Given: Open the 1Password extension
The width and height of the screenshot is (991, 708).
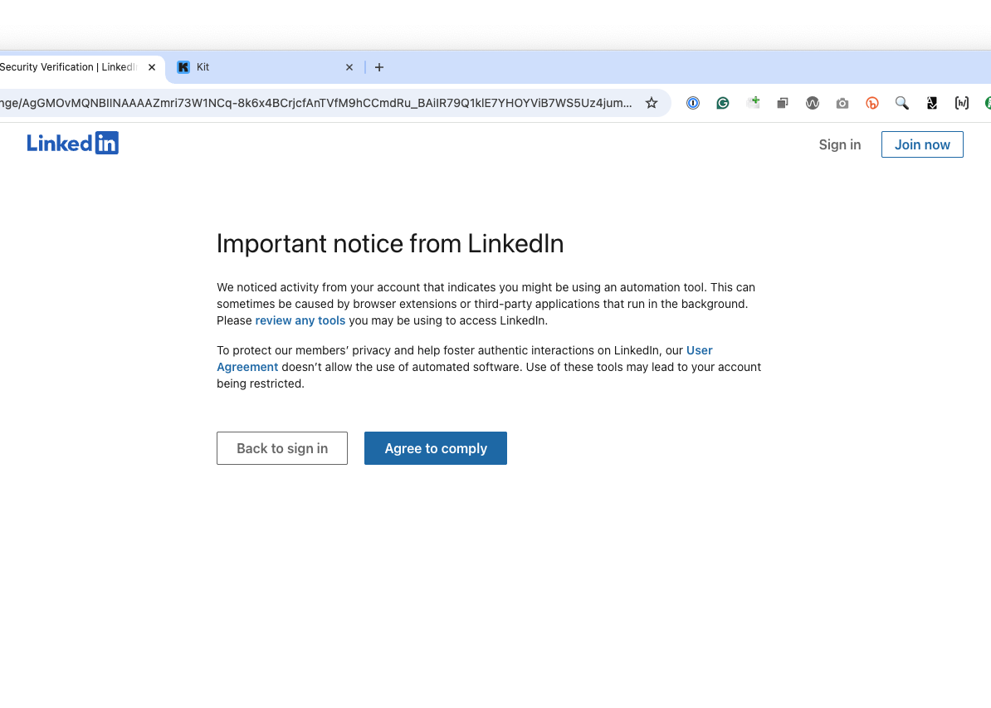Looking at the screenshot, I should pyautogui.click(x=693, y=103).
